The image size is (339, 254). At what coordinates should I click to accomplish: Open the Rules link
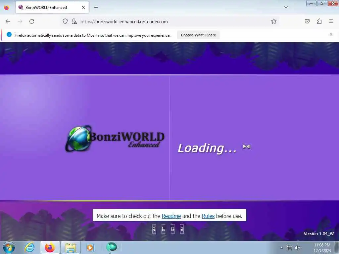pos(208,216)
